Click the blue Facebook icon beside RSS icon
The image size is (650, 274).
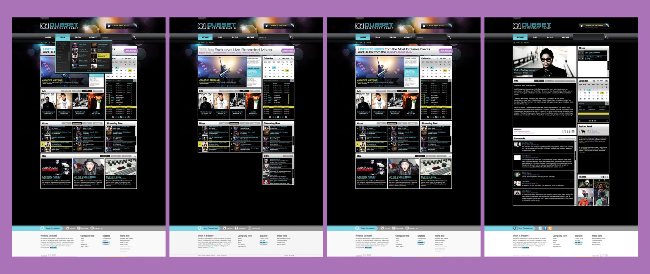coord(545,228)
